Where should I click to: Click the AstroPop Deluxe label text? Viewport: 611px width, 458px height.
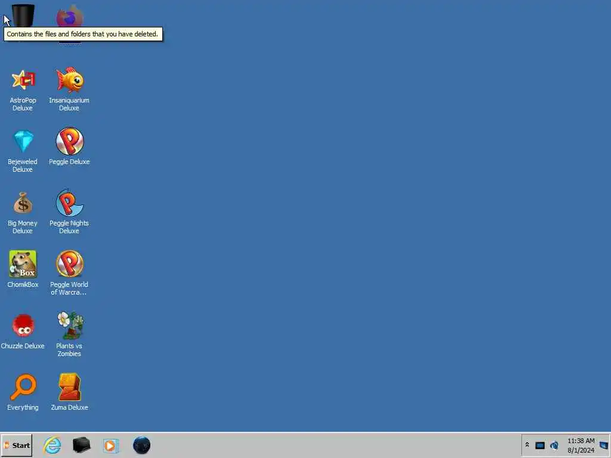(x=23, y=104)
